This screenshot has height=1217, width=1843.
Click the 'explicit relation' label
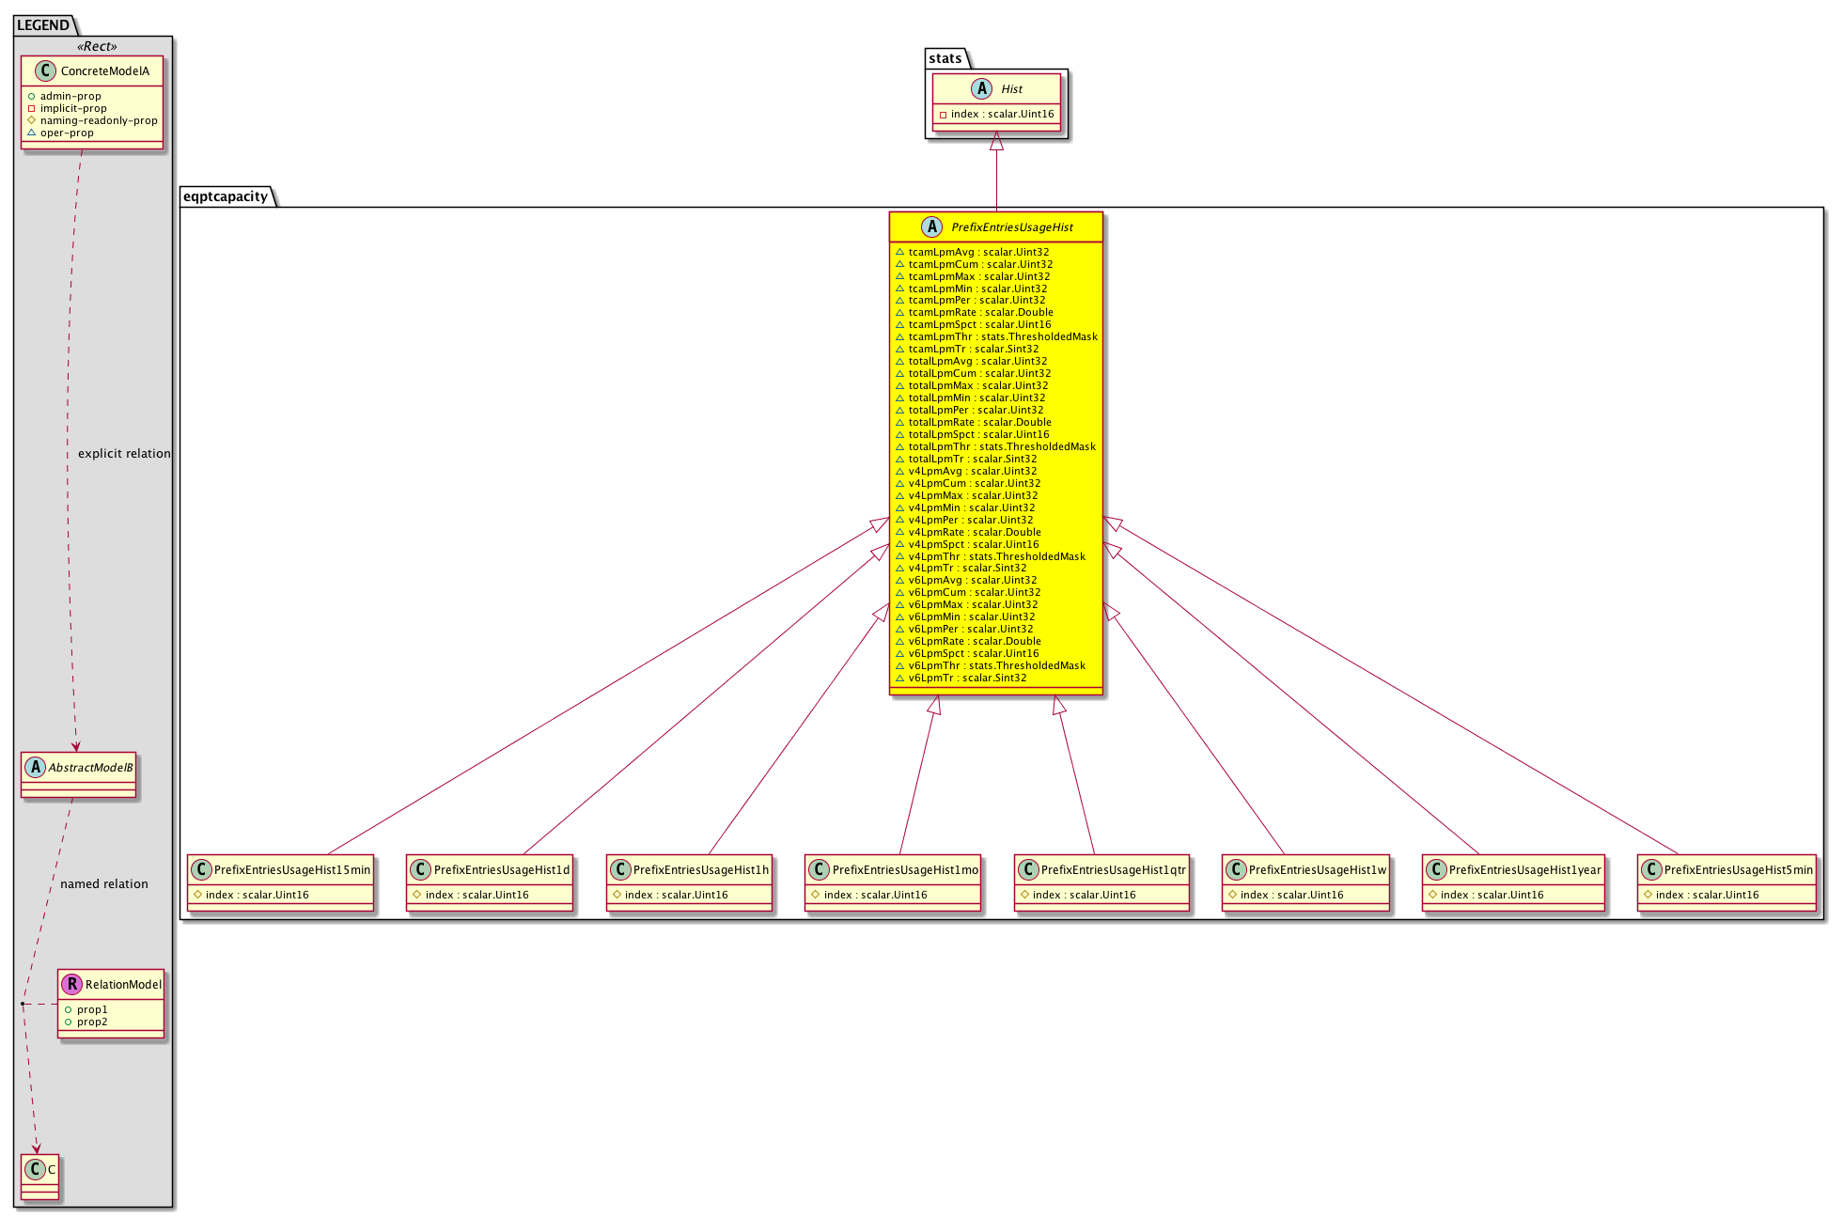click(124, 453)
